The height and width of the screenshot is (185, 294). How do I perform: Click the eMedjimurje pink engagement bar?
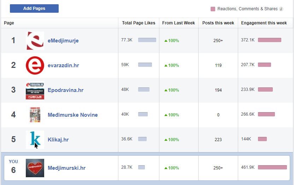pos(269,40)
